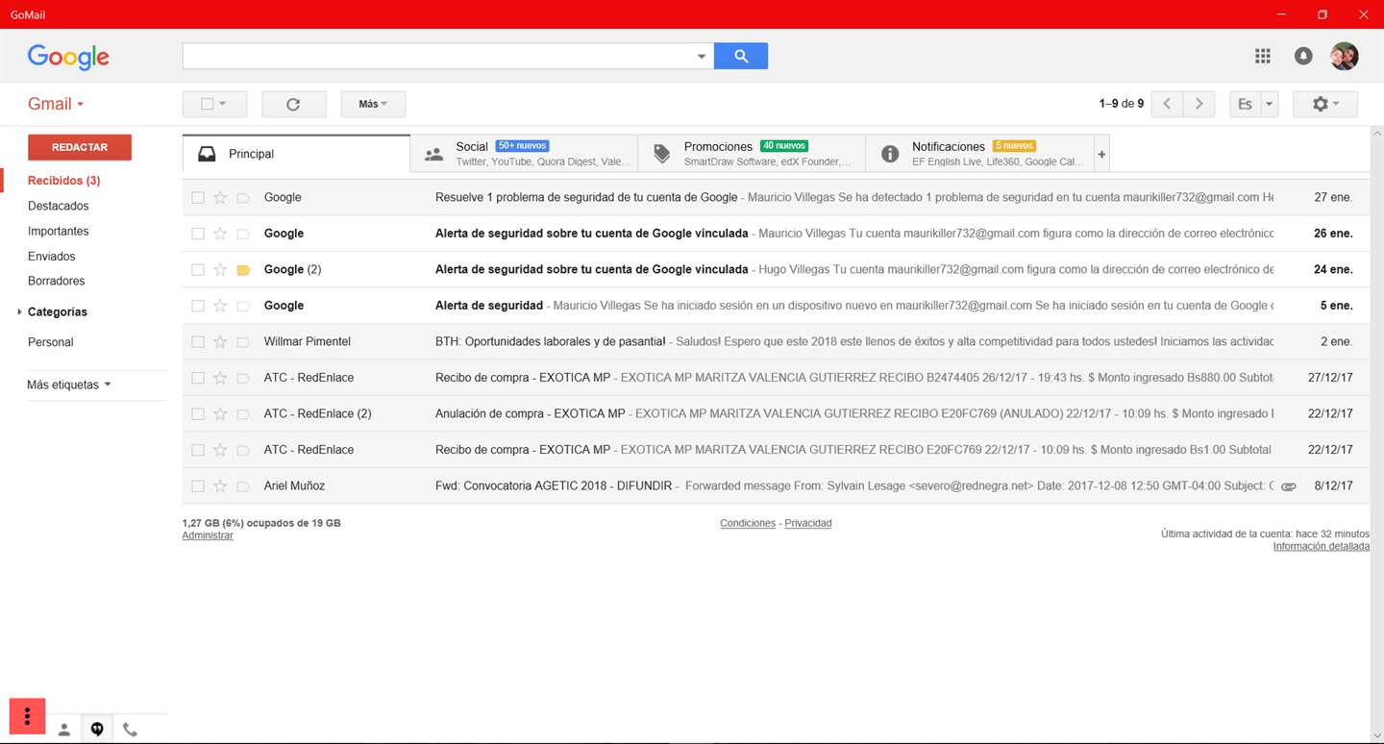The height and width of the screenshot is (744, 1384).
Task: Open Destacados folder
Action: click(x=58, y=206)
